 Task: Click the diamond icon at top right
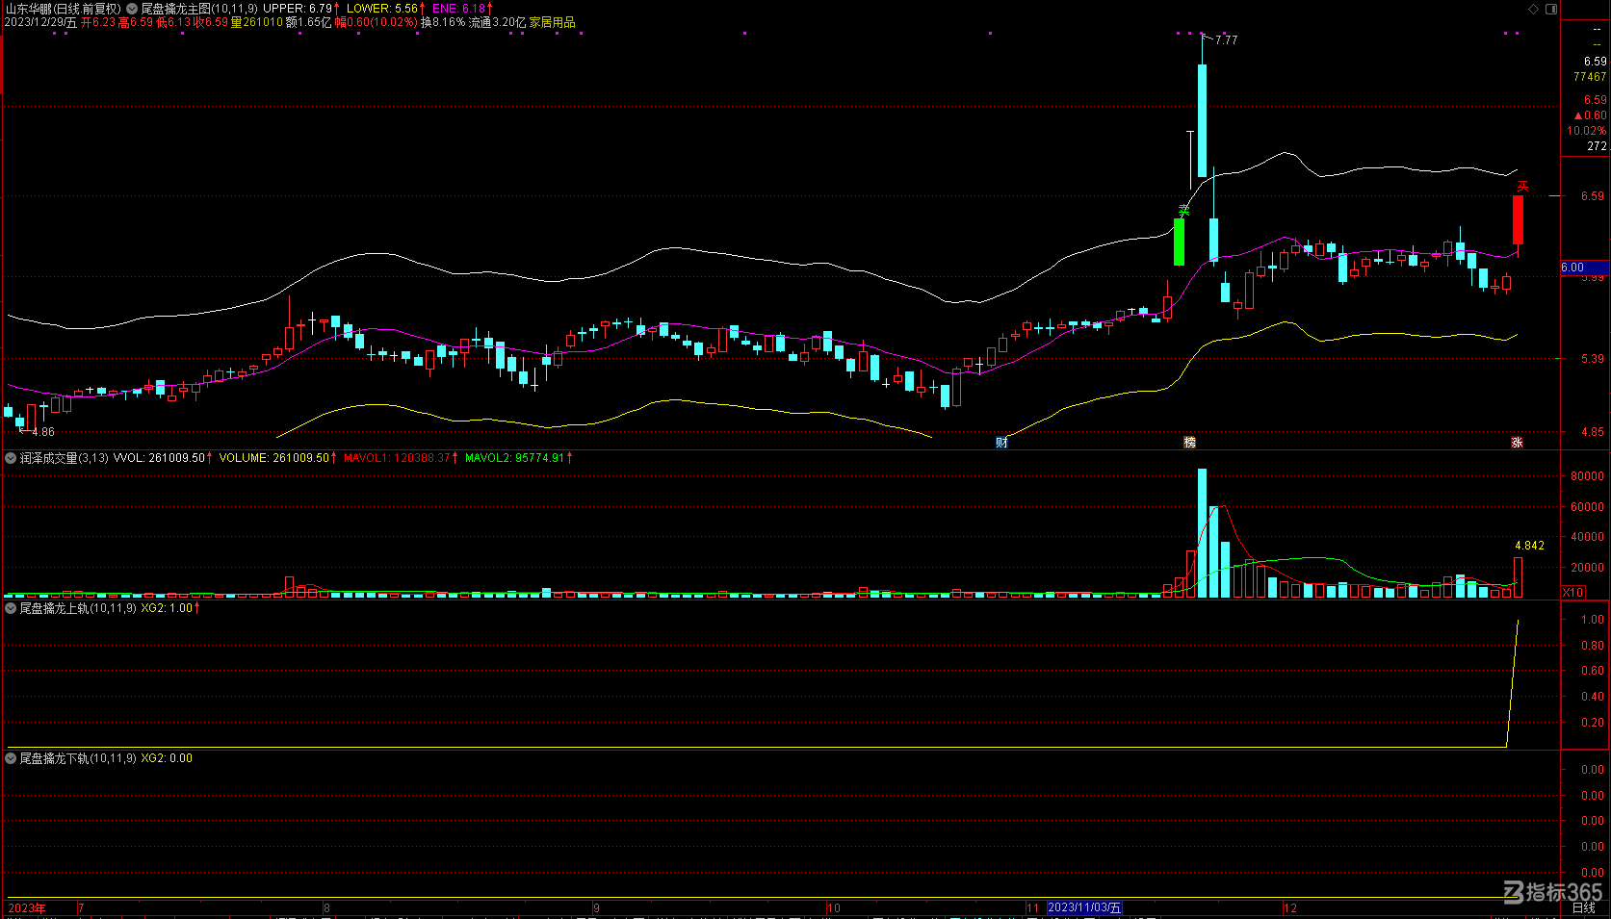(x=1534, y=9)
